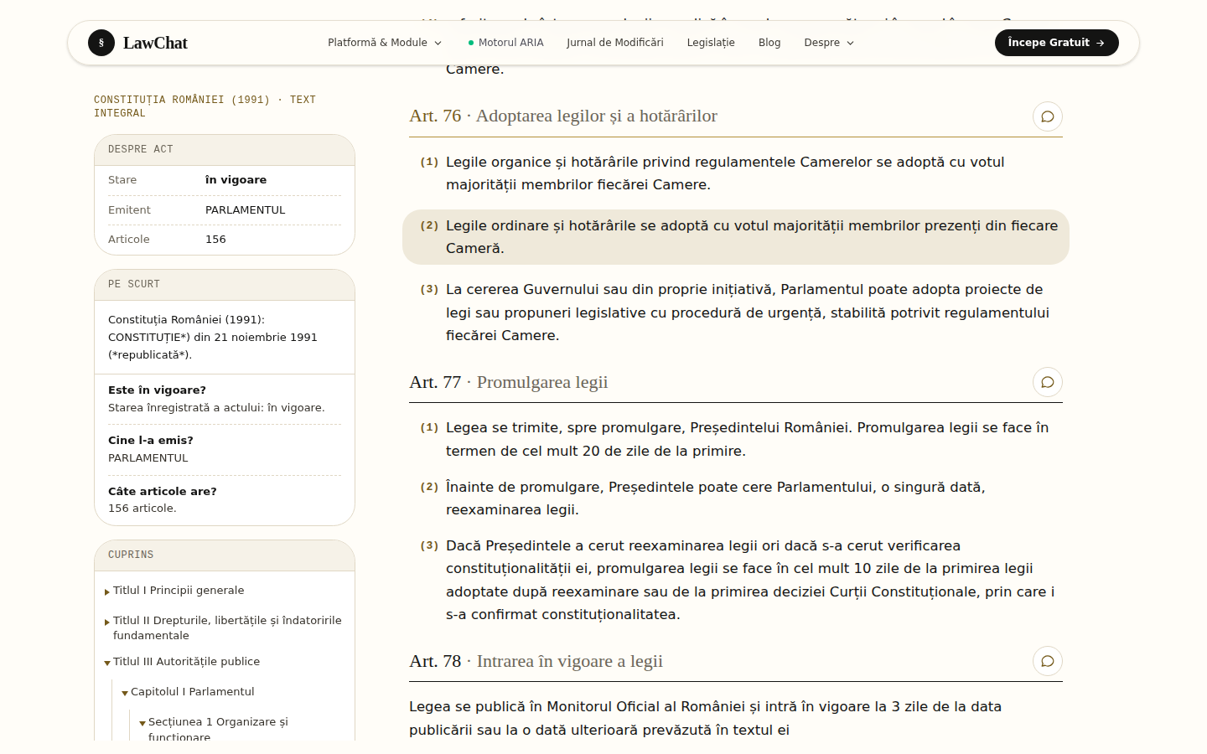Image resolution: width=1207 pixels, height=754 pixels.
Task: Click the Articole count 156
Action: coord(215,240)
